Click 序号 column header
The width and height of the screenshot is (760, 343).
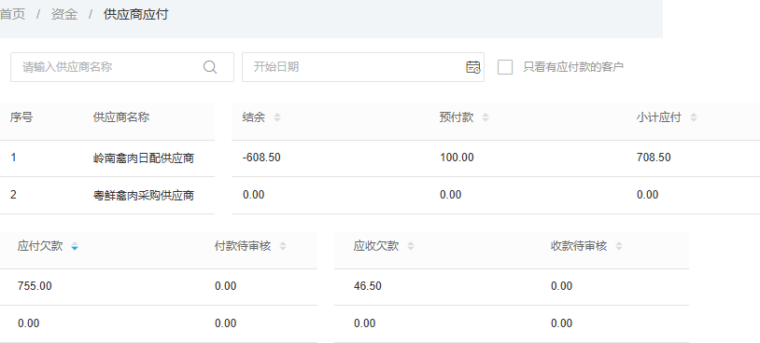click(x=21, y=117)
